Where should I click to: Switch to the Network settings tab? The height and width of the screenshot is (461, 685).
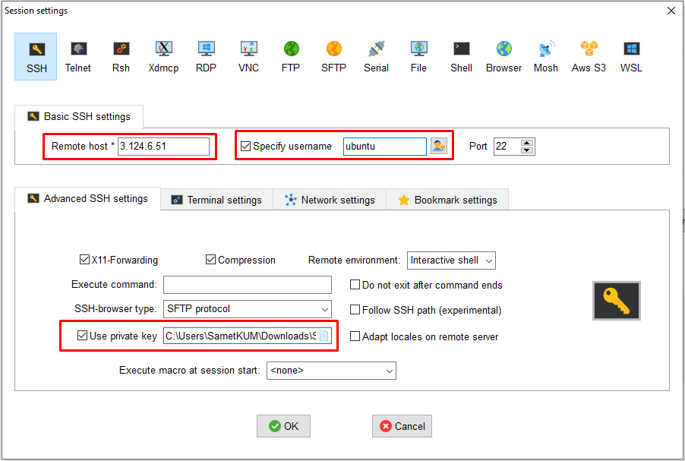330,200
